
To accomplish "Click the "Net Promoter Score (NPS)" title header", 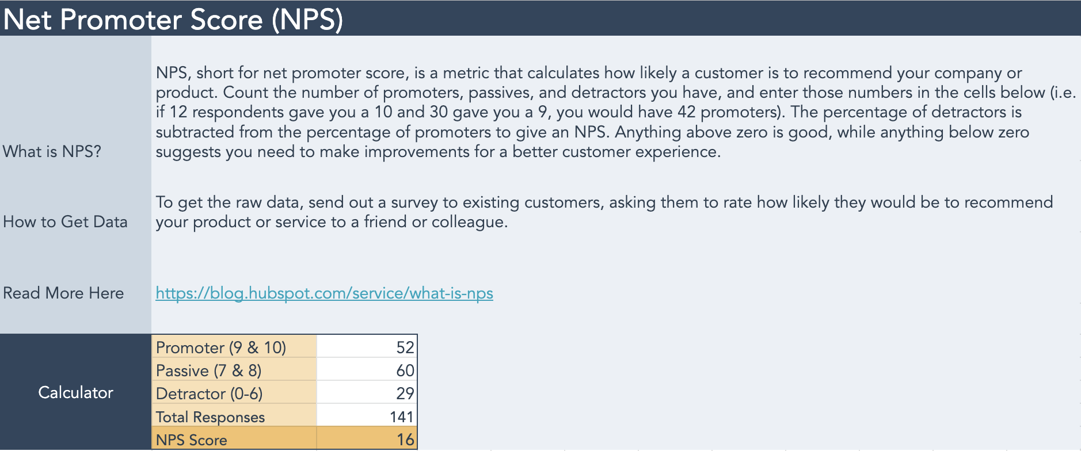I will coord(173,19).
